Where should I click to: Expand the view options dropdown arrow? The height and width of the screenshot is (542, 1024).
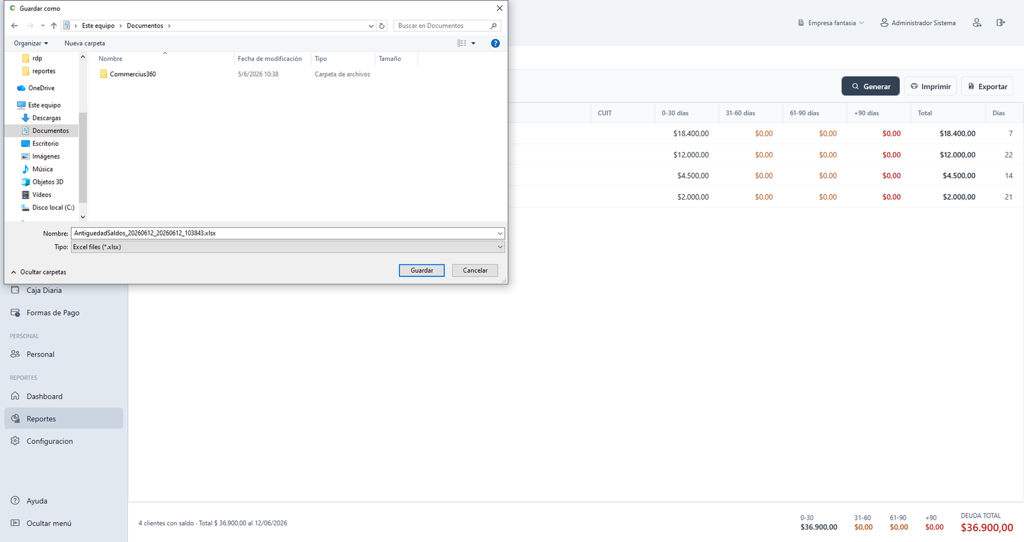pyautogui.click(x=474, y=44)
